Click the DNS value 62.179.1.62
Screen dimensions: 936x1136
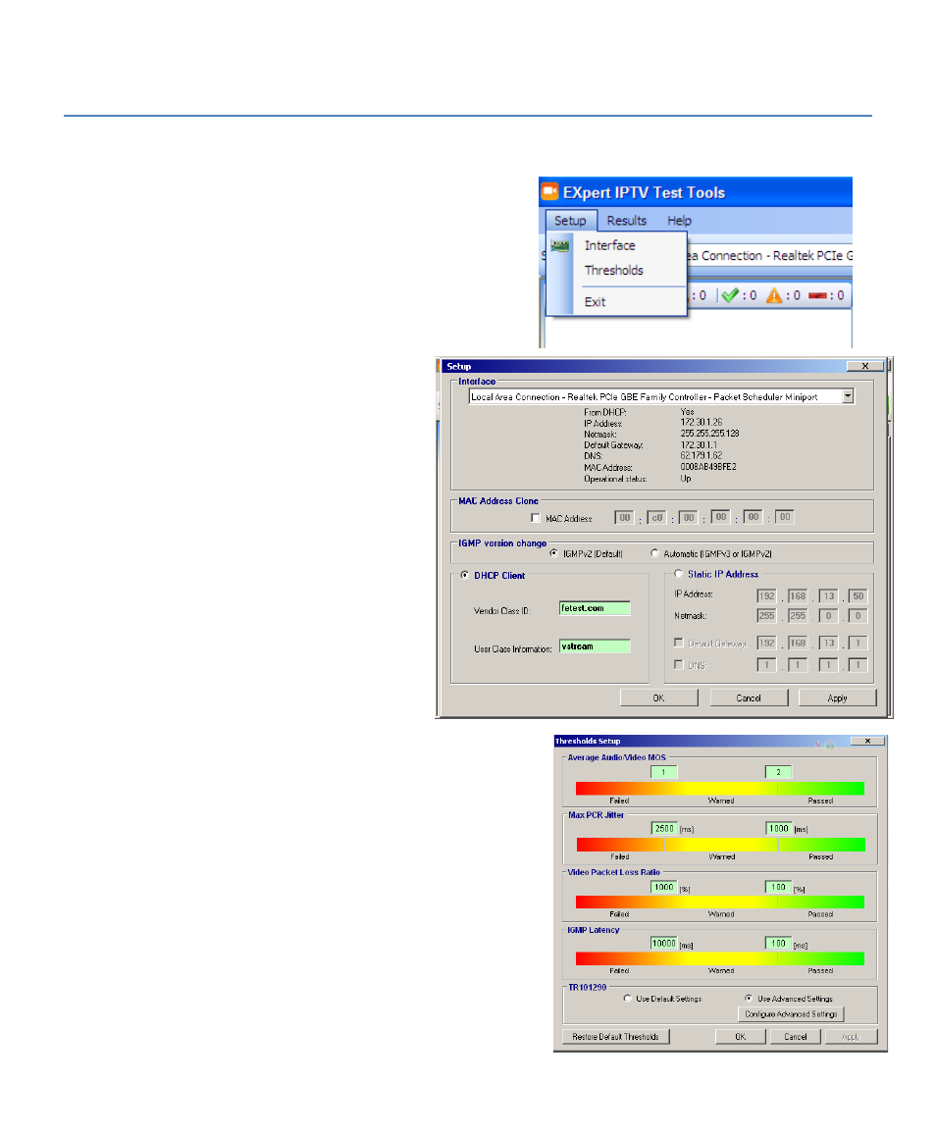(702, 456)
